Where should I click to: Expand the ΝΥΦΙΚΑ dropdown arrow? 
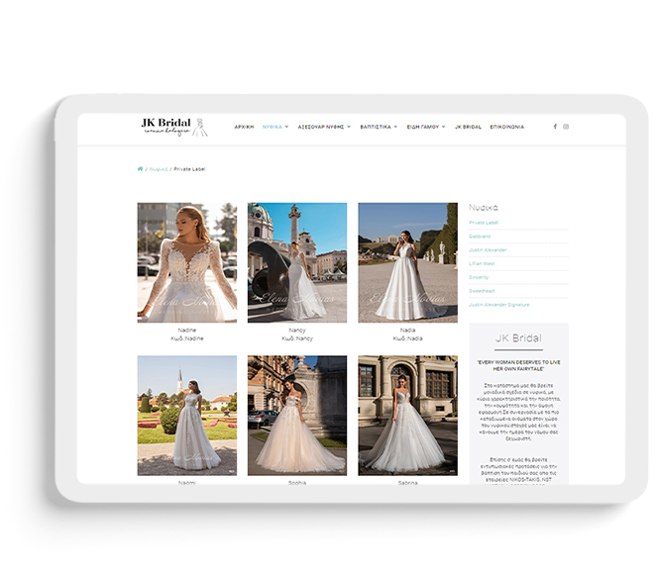[x=286, y=127]
